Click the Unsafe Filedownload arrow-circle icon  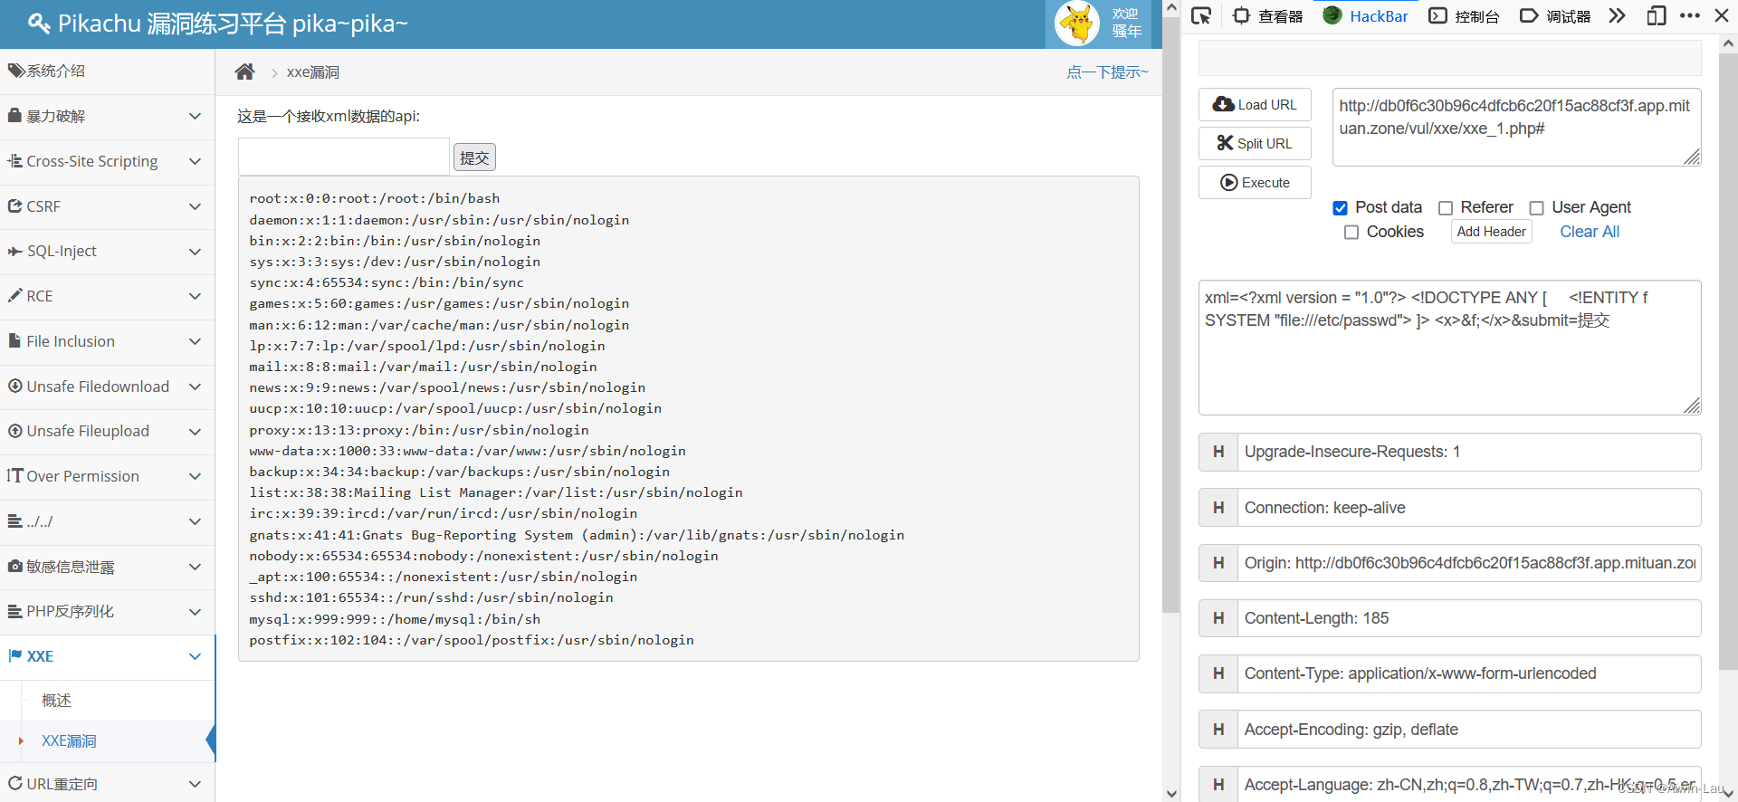(x=14, y=386)
